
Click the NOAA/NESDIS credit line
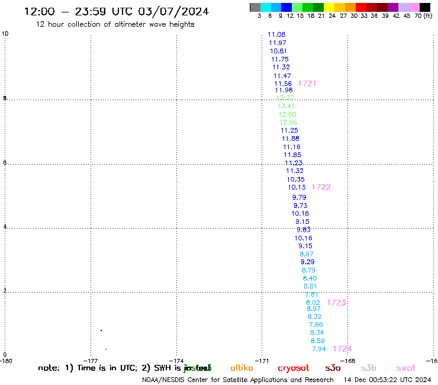coord(238,380)
